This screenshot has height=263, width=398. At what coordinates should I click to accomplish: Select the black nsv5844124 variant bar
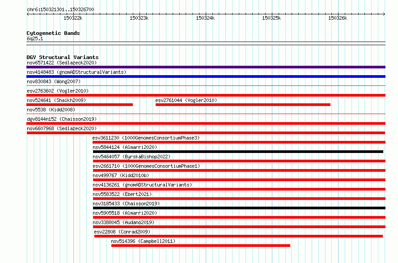coord(238,152)
